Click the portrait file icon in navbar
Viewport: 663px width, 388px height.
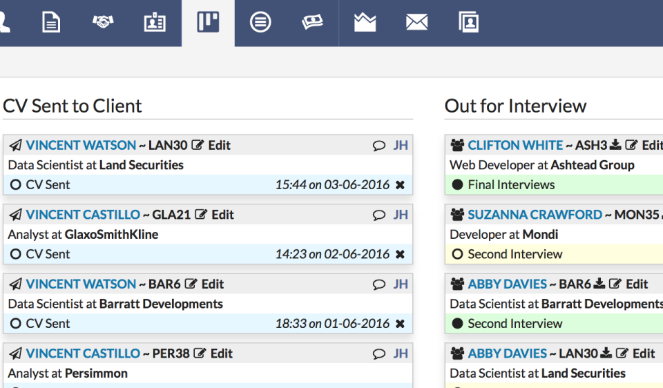pos(468,23)
